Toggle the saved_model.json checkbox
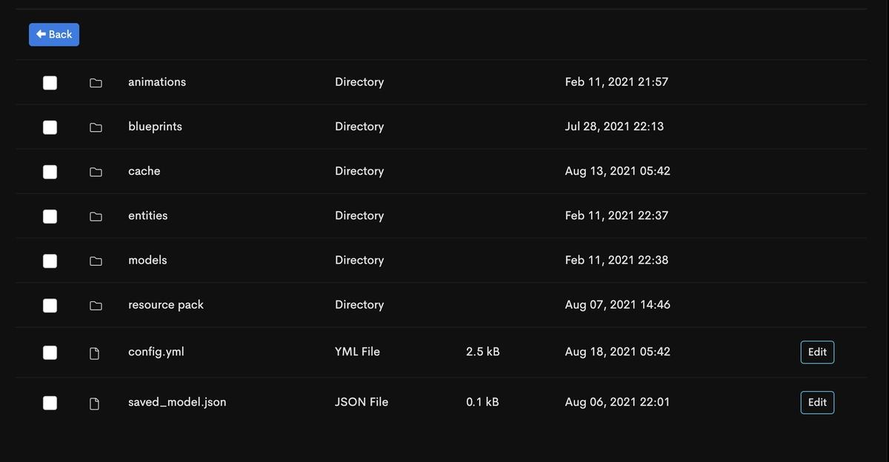 pyautogui.click(x=50, y=403)
